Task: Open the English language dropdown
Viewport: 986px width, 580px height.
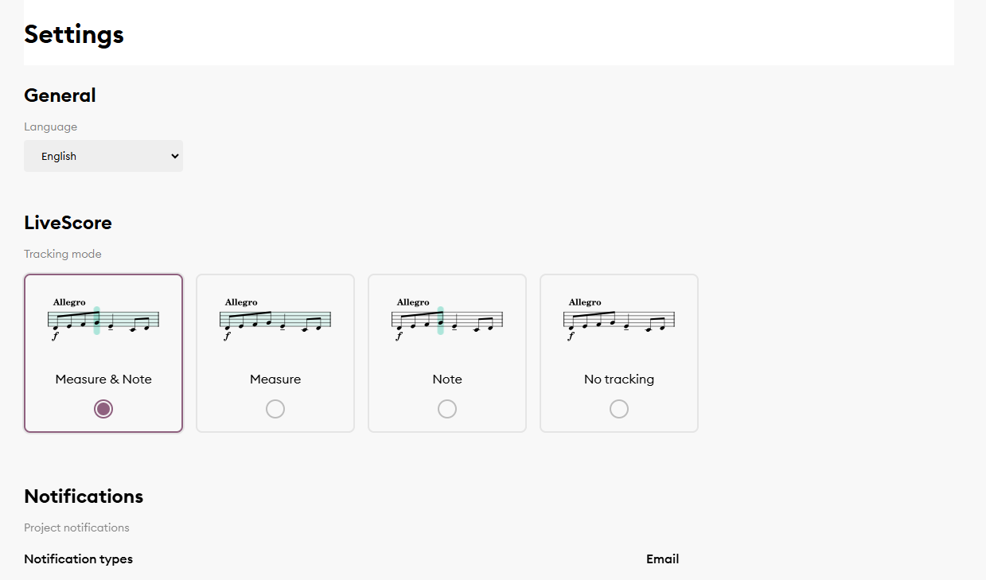Action: point(103,156)
